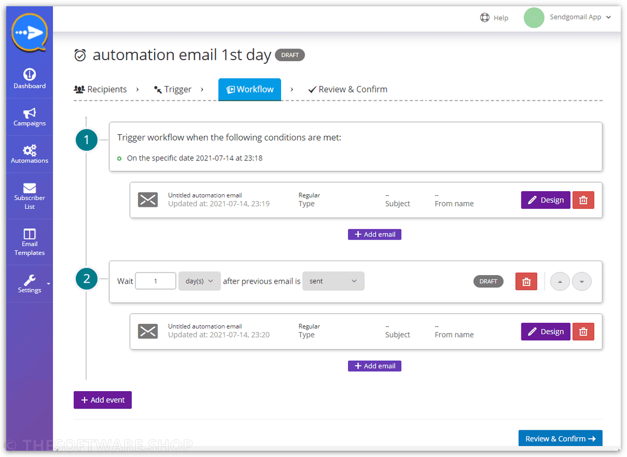The height and width of the screenshot is (457, 627).
Task: Click the envelope icon of the 23:20 email
Action: click(148, 331)
